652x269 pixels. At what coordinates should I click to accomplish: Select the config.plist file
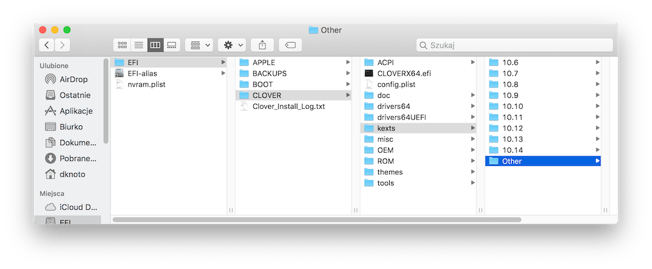point(396,85)
